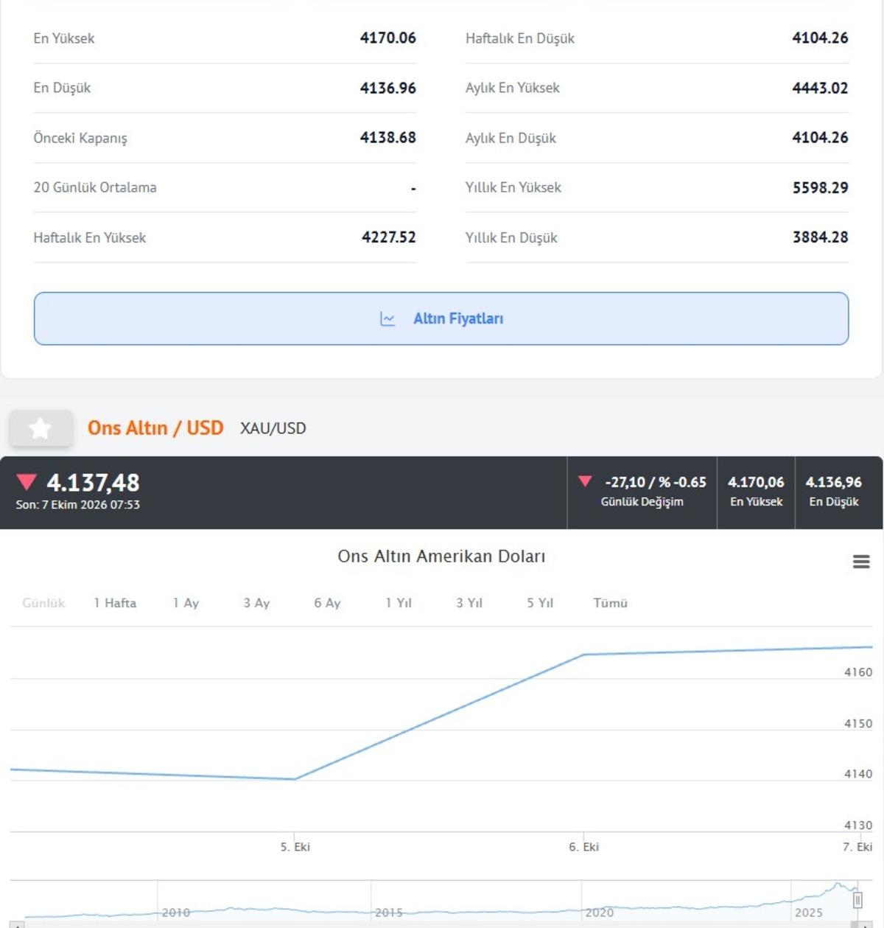Click the navigator scrollbar right arrow
This screenshot has height=928, width=884.
[x=866, y=924]
